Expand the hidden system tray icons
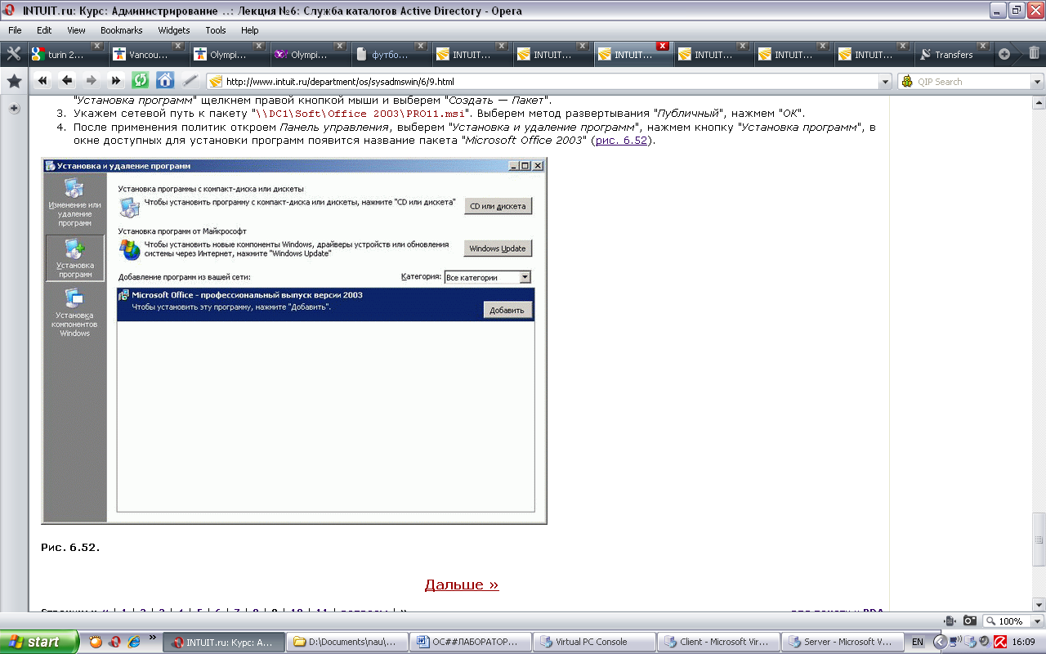 point(941,642)
